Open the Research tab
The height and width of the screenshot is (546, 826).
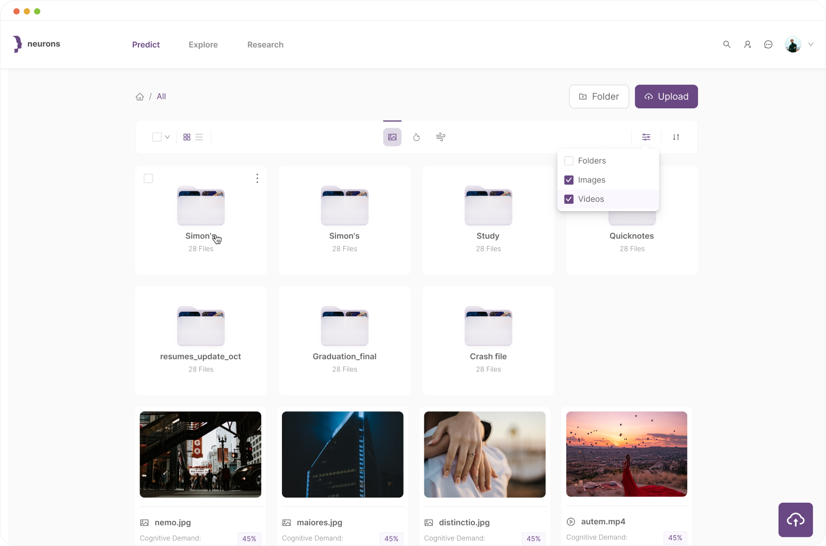click(x=265, y=45)
